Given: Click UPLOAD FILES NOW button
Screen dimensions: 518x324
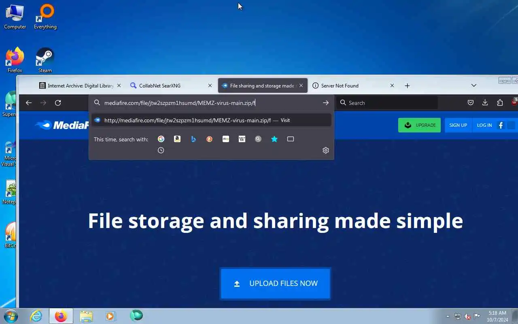Looking at the screenshot, I should 276,283.
